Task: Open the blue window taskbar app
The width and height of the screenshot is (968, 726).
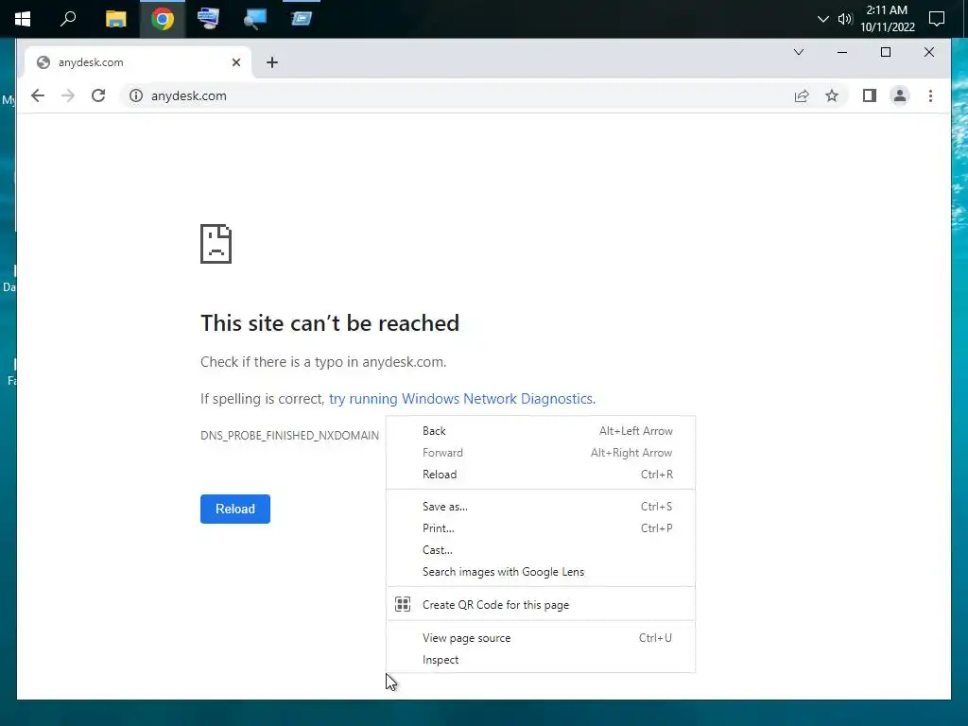Action: [x=302, y=19]
